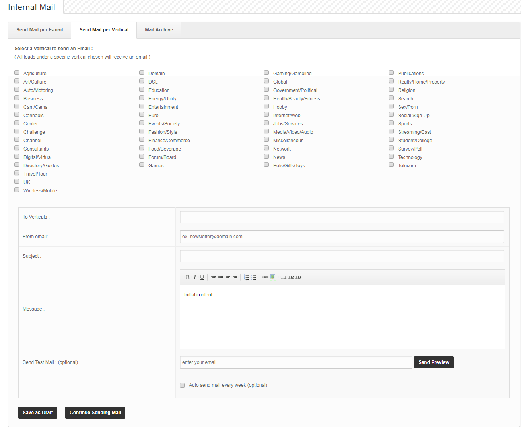Screen dimensions: 521x427
Task: Apply H1 heading style
Action: click(284, 277)
